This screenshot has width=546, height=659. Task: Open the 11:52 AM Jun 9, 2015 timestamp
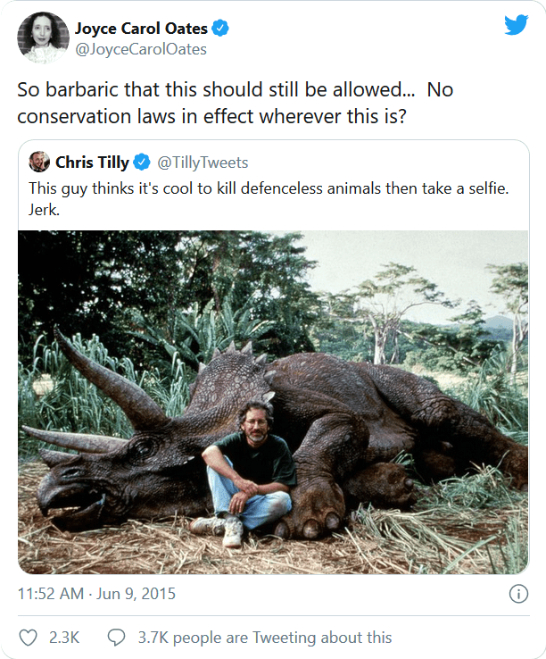click(97, 594)
